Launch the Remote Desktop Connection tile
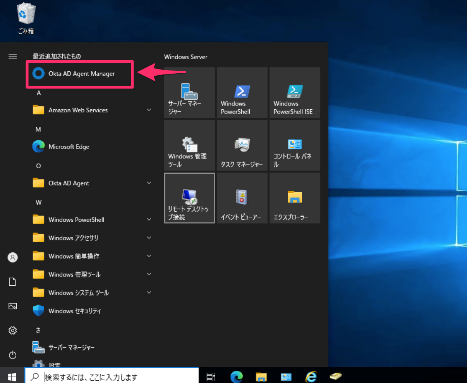The image size is (467, 383). 189,198
